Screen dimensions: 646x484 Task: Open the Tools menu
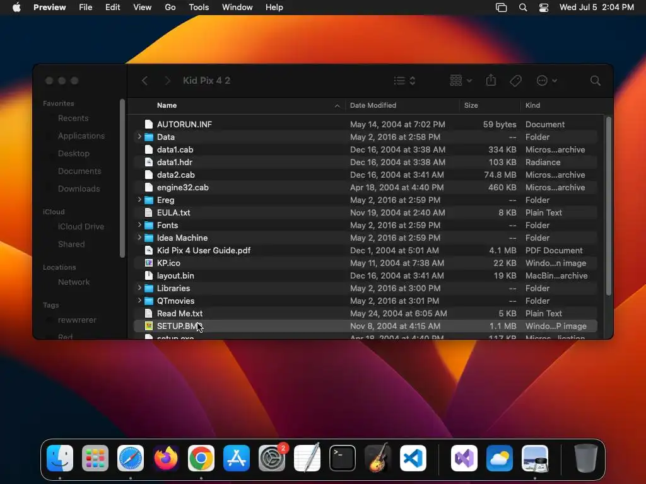pyautogui.click(x=199, y=8)
